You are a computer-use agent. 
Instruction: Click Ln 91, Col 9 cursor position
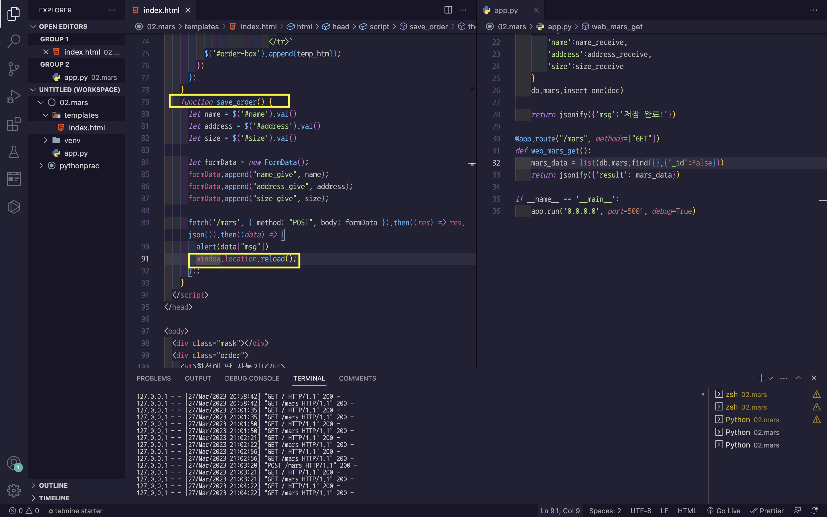[560, 510]
